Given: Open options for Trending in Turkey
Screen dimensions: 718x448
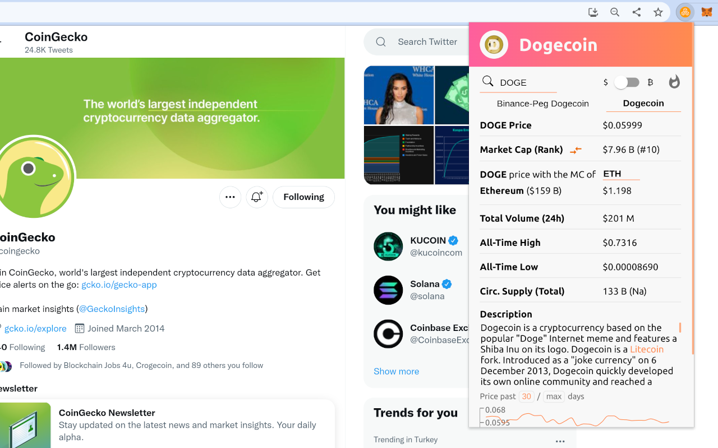Looking at the screenshot, I should [x=560, y=441].
